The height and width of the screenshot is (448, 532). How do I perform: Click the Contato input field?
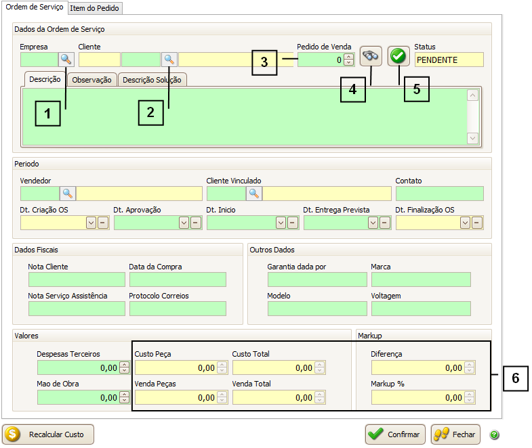[439, 194]
